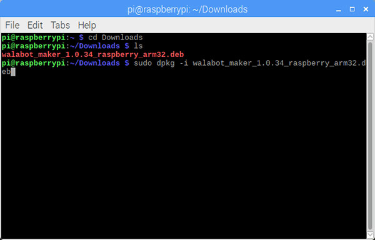Viewport: 375px width, 240px height.
Task: Click the 'cd Downloads' command text
Action: (x=116, y=37)
